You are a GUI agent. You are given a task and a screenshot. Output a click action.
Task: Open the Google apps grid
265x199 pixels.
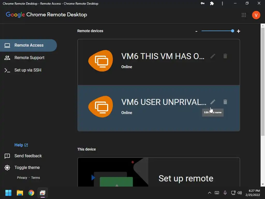[244, 15]
